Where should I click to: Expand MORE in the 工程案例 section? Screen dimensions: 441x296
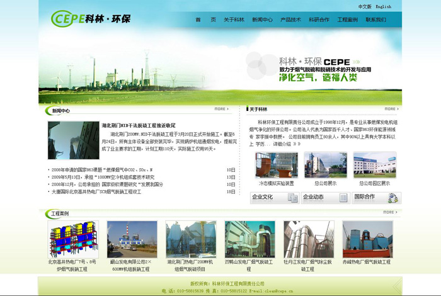coord(391,212)
